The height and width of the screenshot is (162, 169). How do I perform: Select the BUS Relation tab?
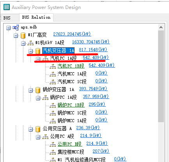36,17
